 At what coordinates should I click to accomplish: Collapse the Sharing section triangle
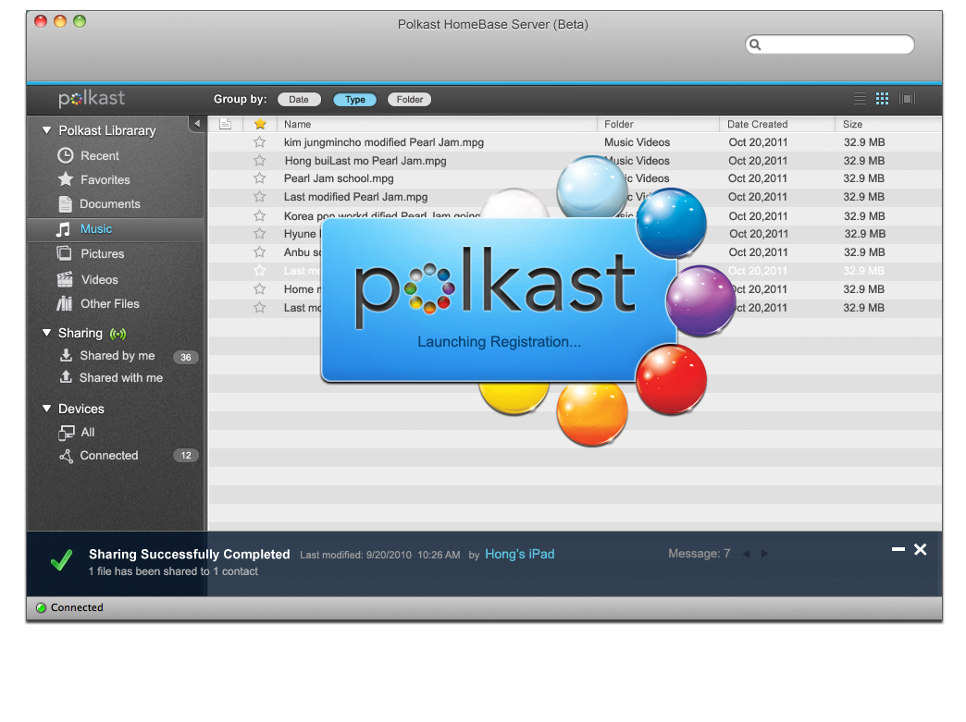pyautogui.click(x=46, y=333)
